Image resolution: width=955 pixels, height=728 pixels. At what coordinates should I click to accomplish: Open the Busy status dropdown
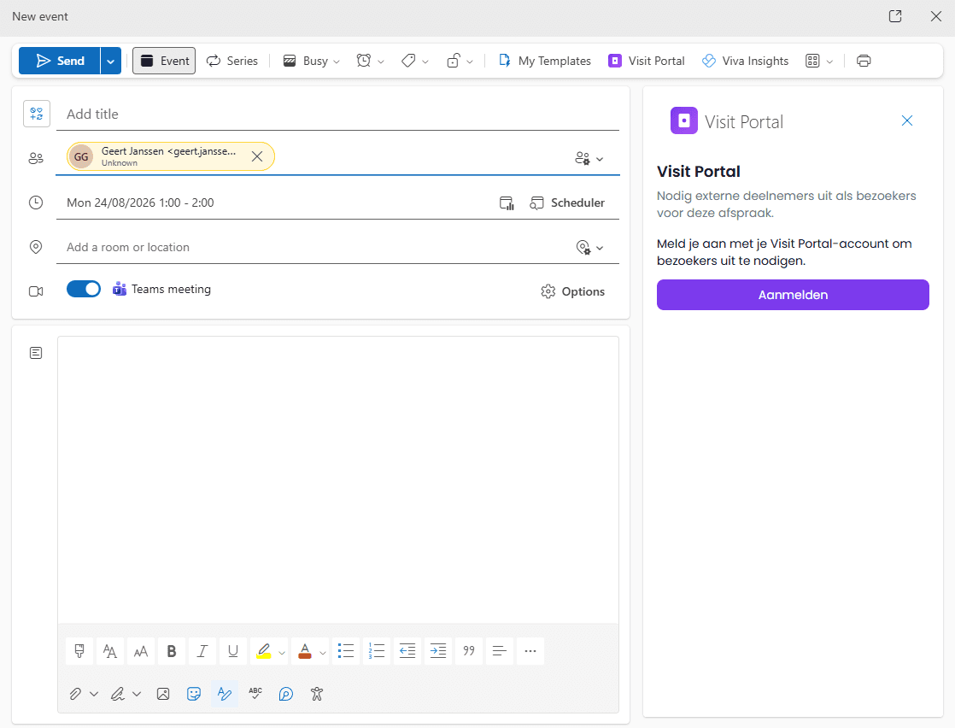[311, 61]
